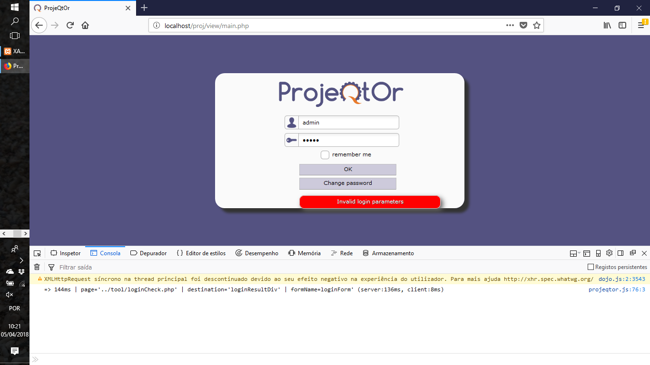650x365 pixels.
Task: Open the POR input language indicator
Action: 15,308
